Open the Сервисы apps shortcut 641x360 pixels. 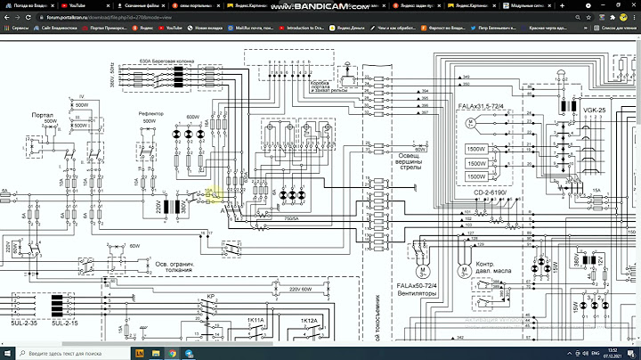click(x=16, y=28)
